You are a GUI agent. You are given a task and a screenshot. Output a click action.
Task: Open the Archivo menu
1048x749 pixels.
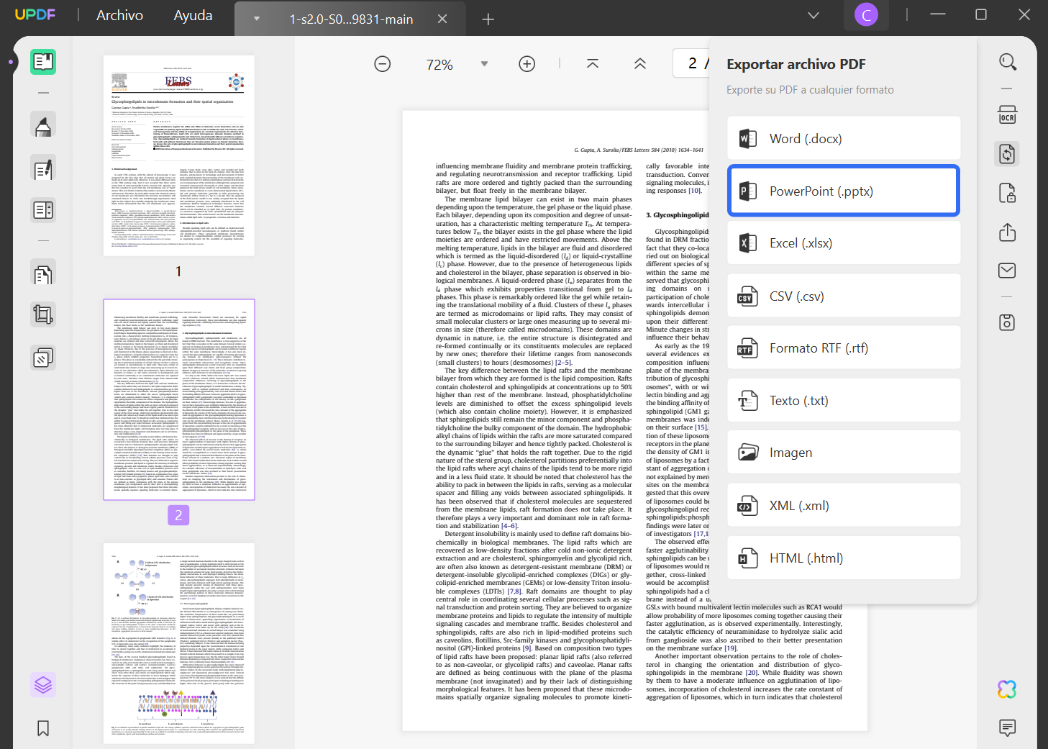coord(119,14)
